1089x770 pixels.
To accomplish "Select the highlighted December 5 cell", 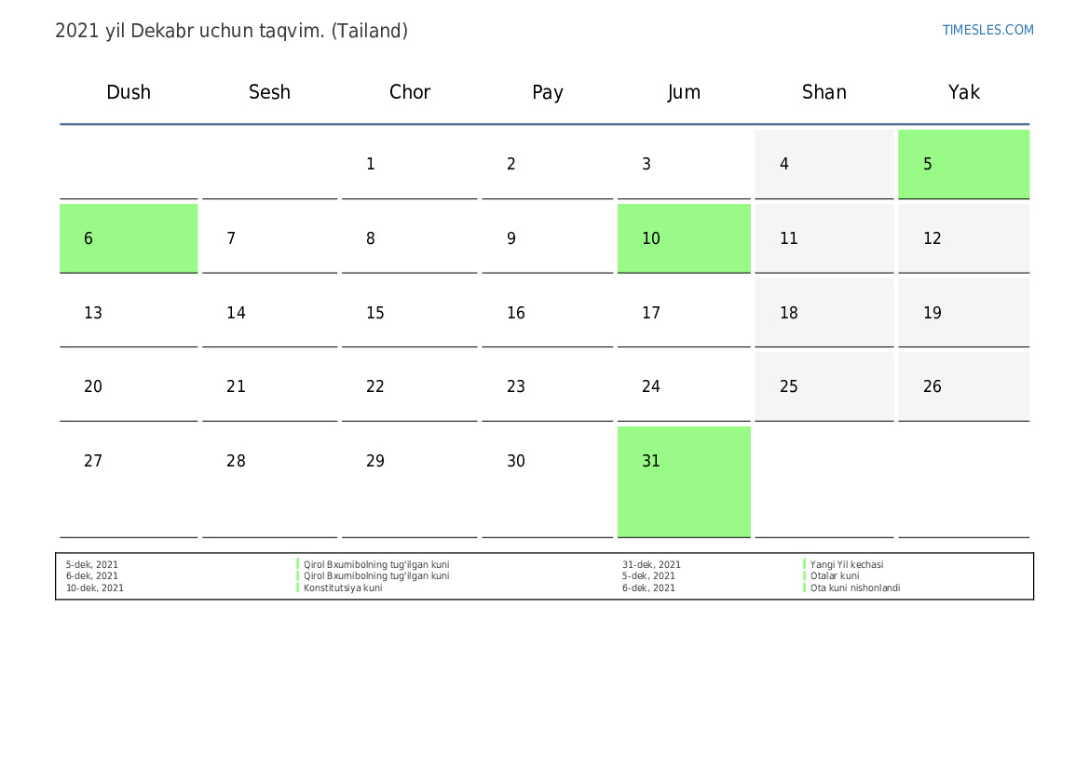I will click(963, 165).
